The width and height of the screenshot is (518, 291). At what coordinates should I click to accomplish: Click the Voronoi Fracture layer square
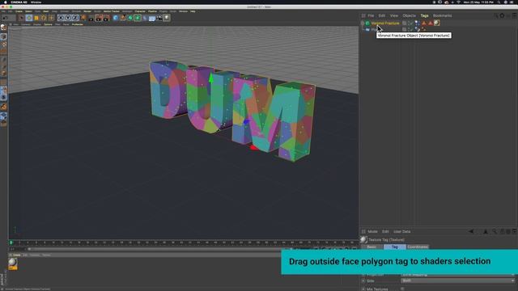404,23
